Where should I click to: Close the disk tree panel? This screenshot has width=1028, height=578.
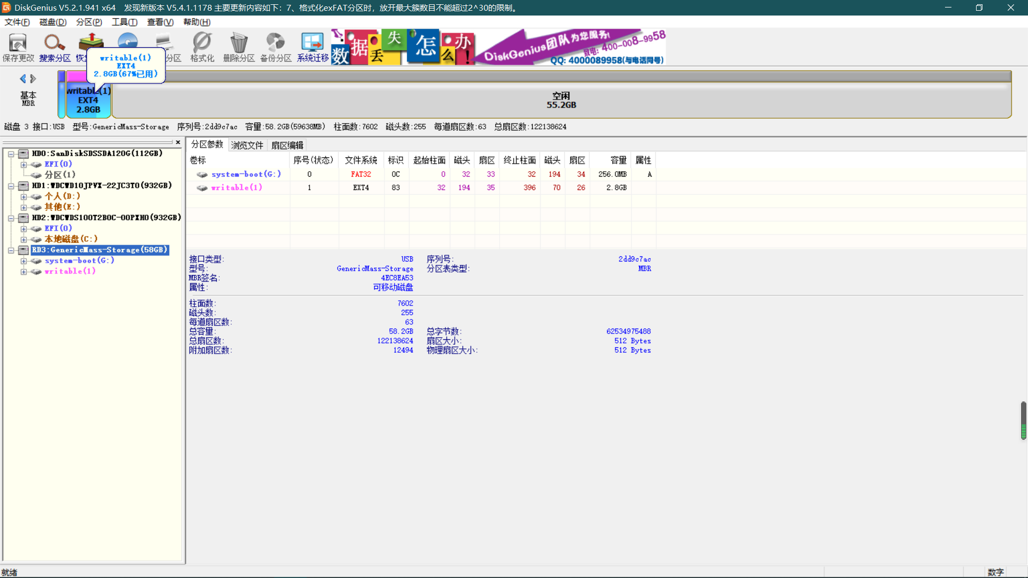pyautogui.click(x=178, y=142)
